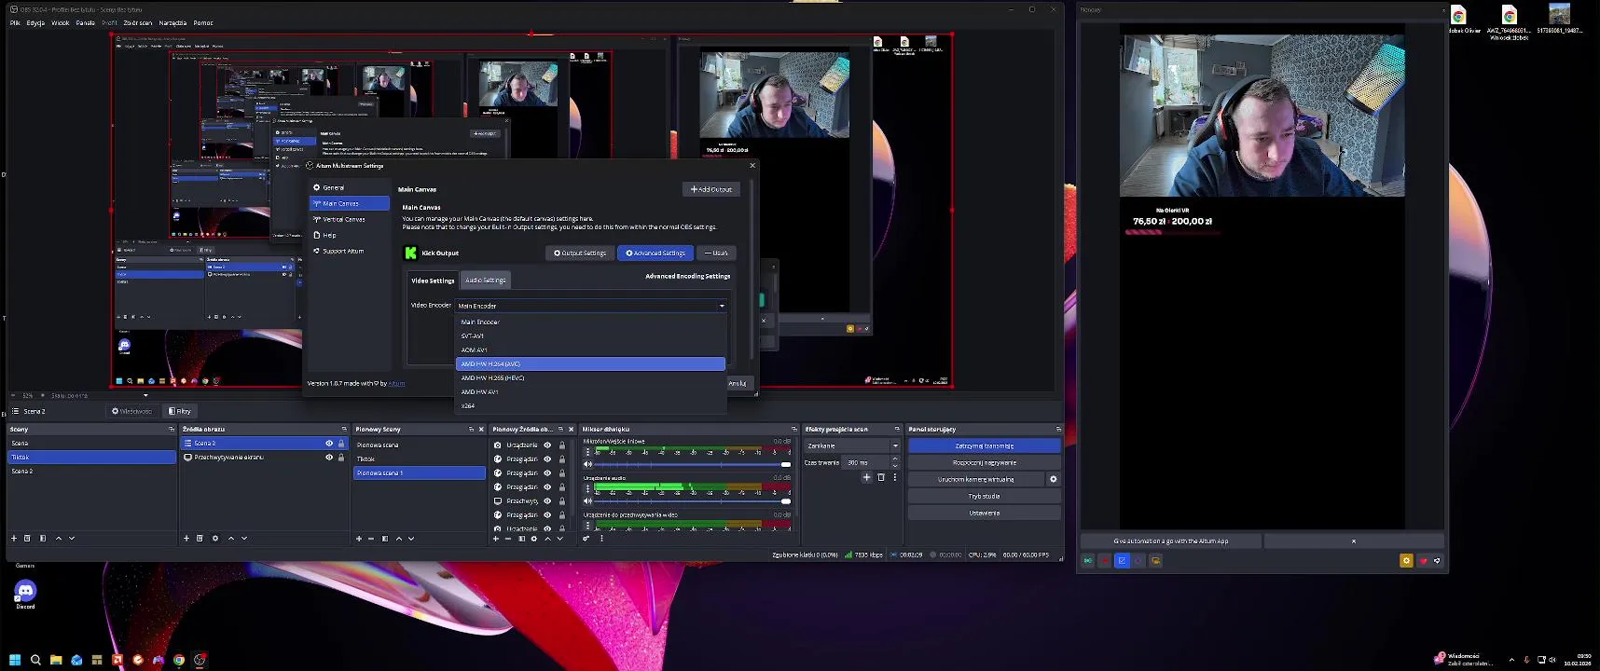Image resolution: width=1600 pixels, height=671 pixels.
Task: Click Add Output button
Action: click(x=711, y=189)
